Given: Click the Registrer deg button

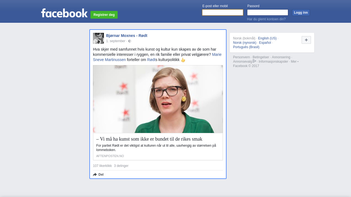Looking at the screenshot, I should pyautogui.click(x=104, y=15).
